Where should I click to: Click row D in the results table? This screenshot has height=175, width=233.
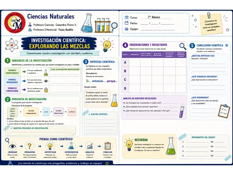click(154, 89)
